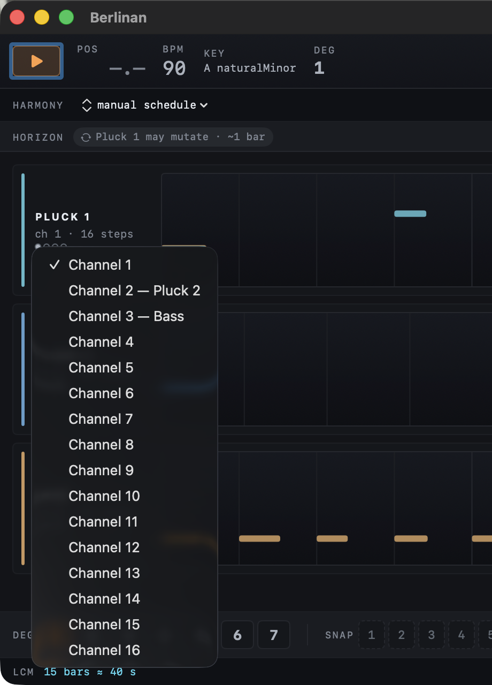Pick Channel 4 in the channel list
Image resolution: width=492 pixels, height=685 pixels.
tap(125, 342)
